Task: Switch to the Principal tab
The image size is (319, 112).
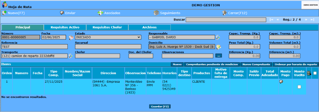Action: point(23,27)
